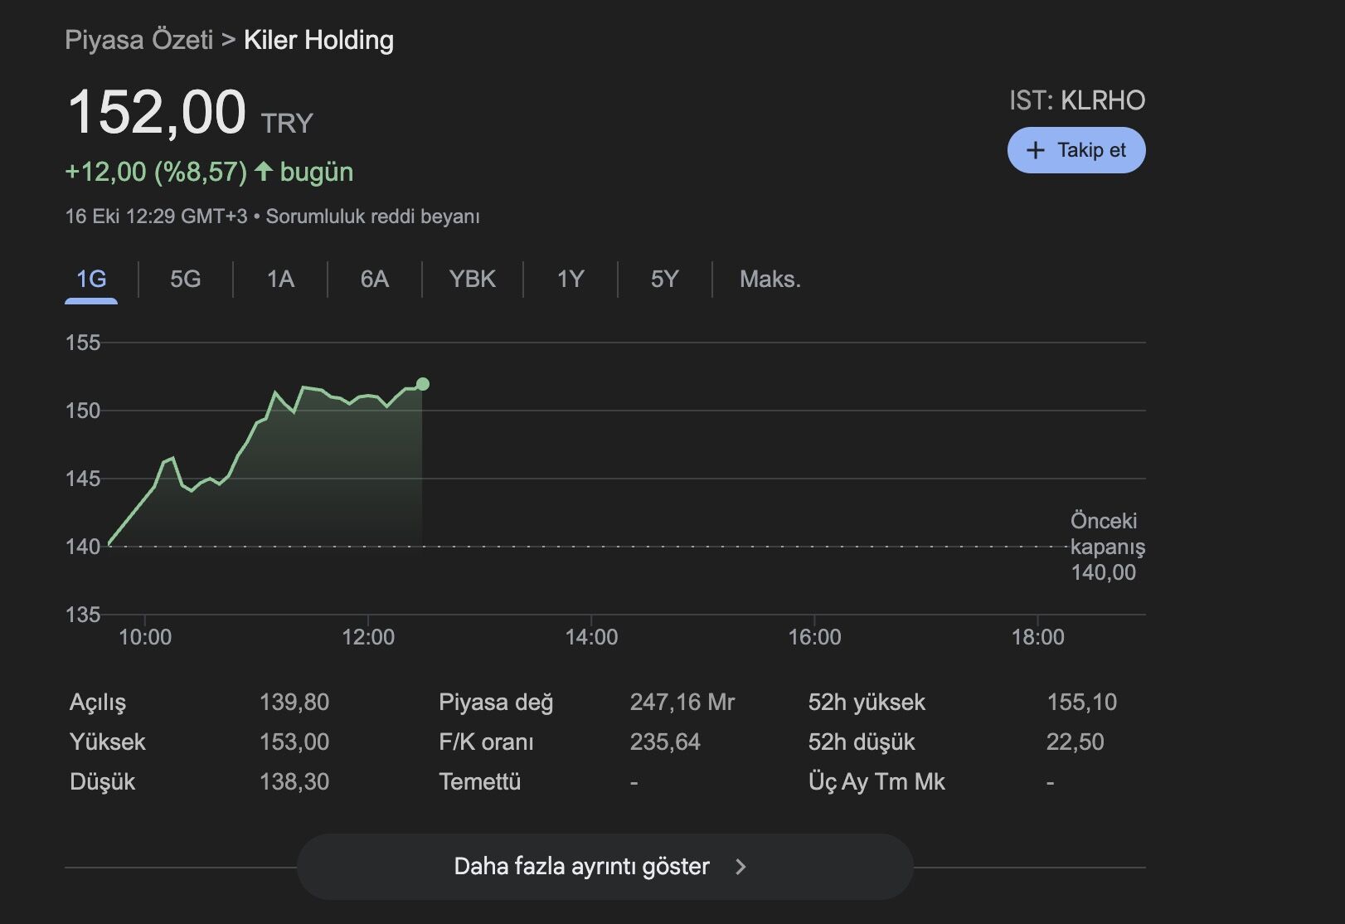Select the Maks. maximum range tab
The width and height of the screenshot is (1345, 924).
(x=770, y=279)
